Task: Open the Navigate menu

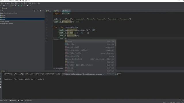Action: (7, 3)
